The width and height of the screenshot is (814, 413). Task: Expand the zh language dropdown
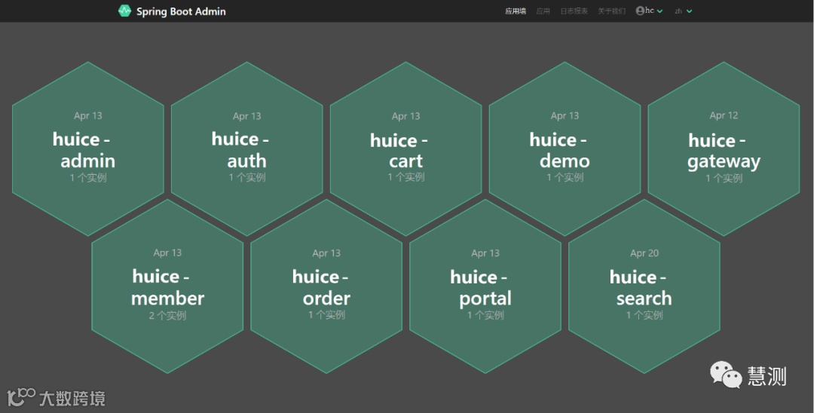tap(683, 11)
